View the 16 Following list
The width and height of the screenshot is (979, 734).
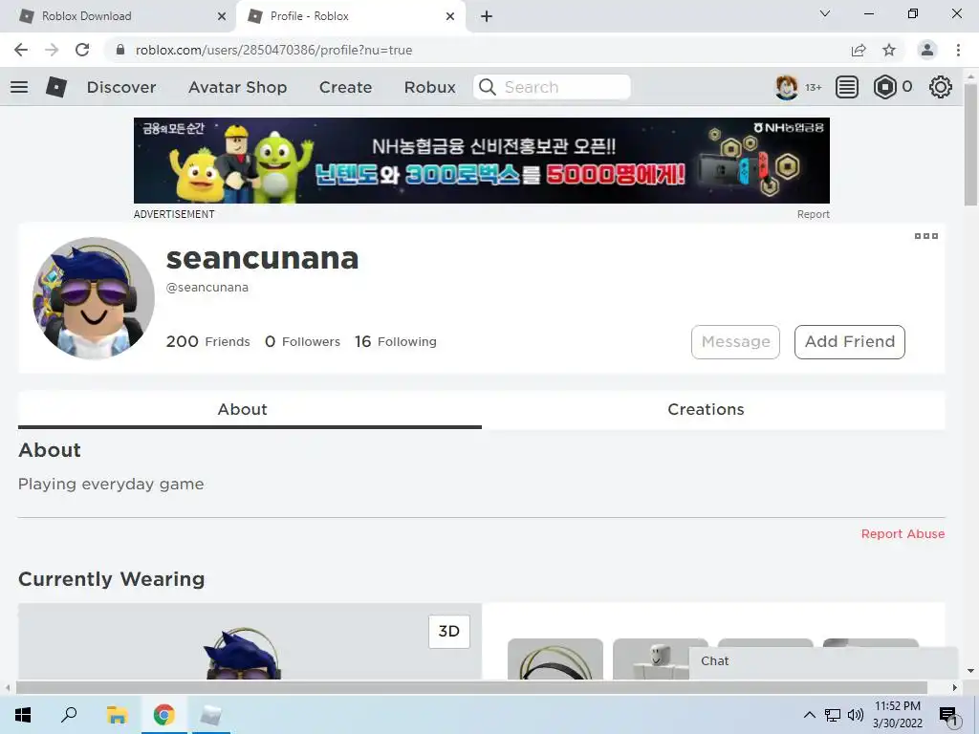pyautogui.click(x=396, y=341)
